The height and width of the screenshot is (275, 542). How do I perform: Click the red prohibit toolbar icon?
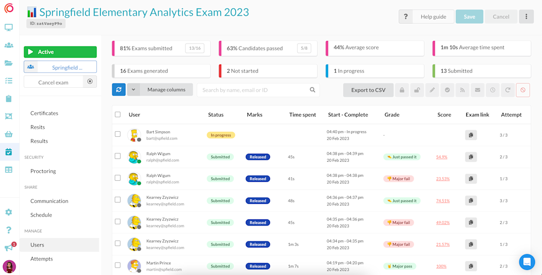coord(523,90)
